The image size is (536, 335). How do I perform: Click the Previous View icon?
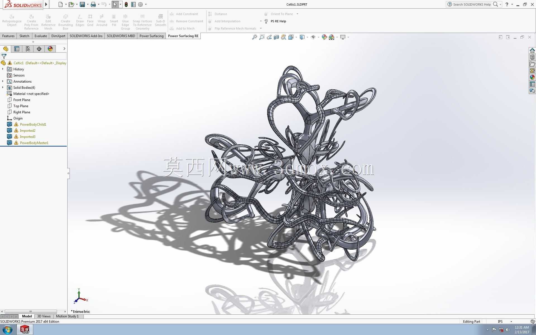[269, 37]
